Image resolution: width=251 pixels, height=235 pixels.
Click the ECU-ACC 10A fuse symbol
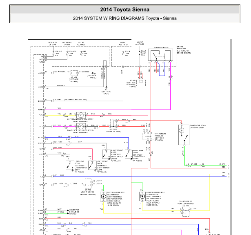pos(67,53)
